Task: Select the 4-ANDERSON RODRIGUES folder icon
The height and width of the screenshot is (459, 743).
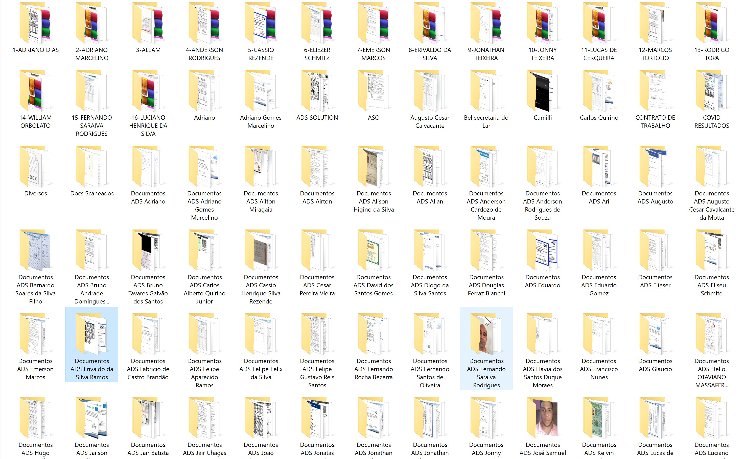Action: pos(204,23)
